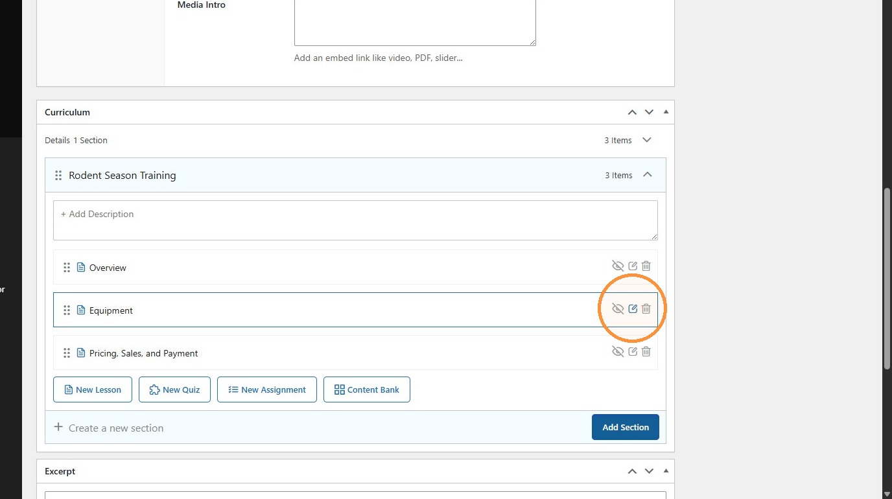
Task: Click the drag handle beside Equipment
Action: click(x=67, y=310)
